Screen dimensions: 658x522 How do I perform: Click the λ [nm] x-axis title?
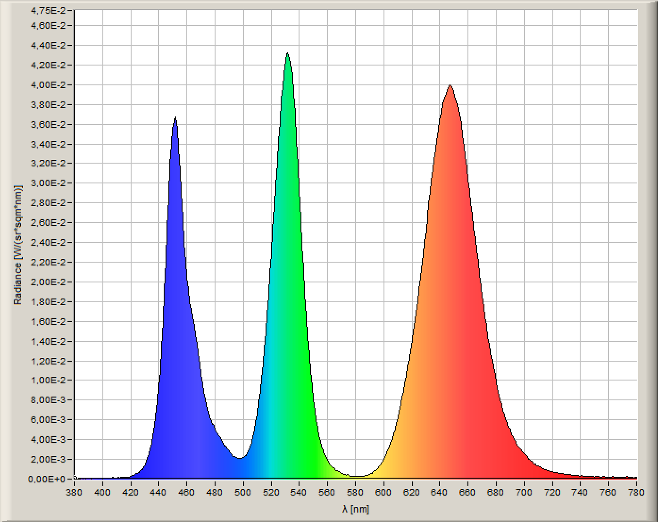[356, 509]
